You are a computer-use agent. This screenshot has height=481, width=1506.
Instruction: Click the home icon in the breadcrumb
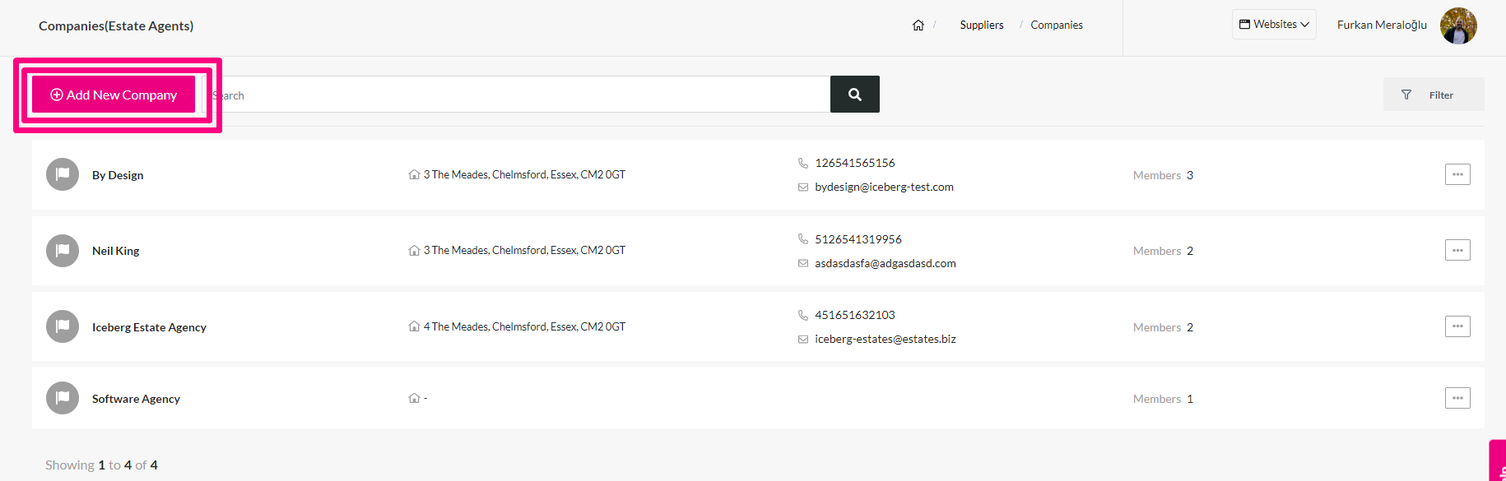[918, 25]
